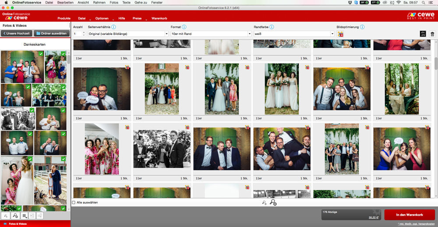438x227 pixels.
Task: Zoom out the main print preview grid
Action: pyautogui.click(x=264, y=202)
